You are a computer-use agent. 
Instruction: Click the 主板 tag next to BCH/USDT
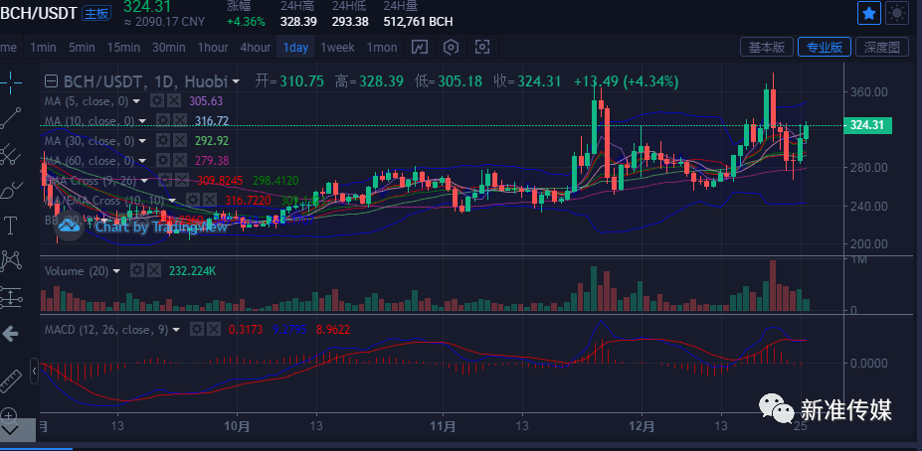coord(96,14)
